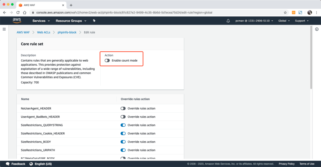Click the info panel icon at right

[317, 29]
